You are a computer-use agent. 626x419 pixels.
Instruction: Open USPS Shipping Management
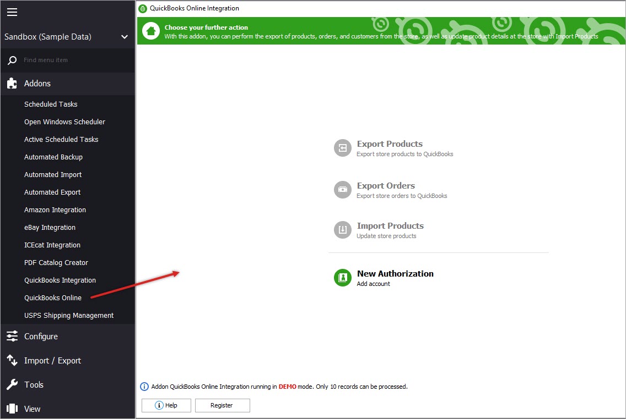(x=69, y=316)
